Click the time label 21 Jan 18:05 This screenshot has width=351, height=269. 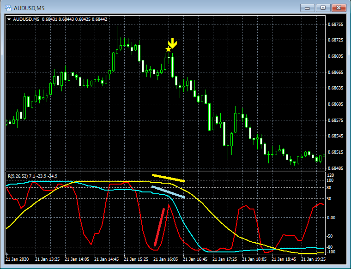point(254,259)
